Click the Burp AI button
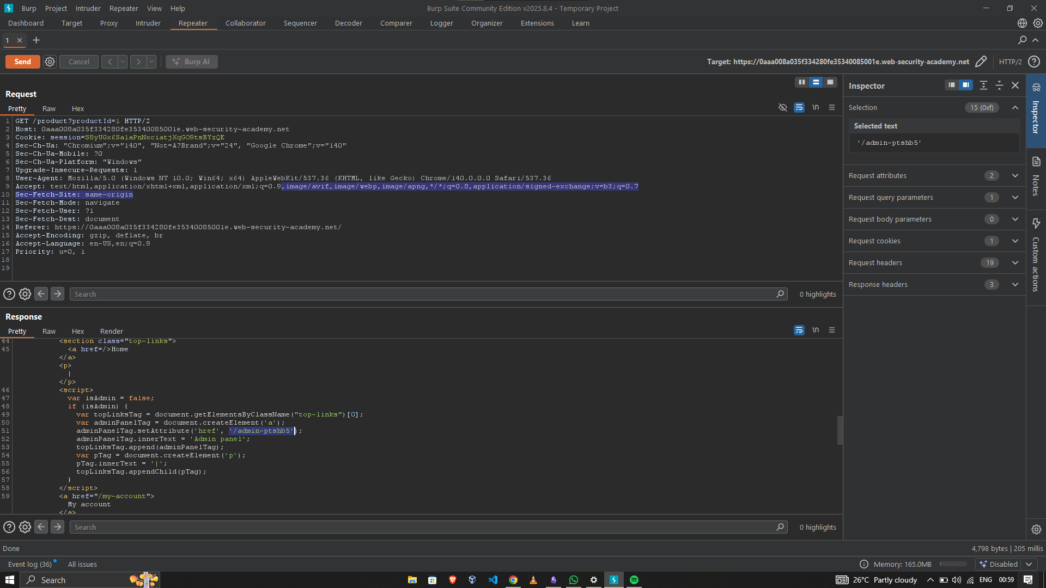 coord(191,62)
